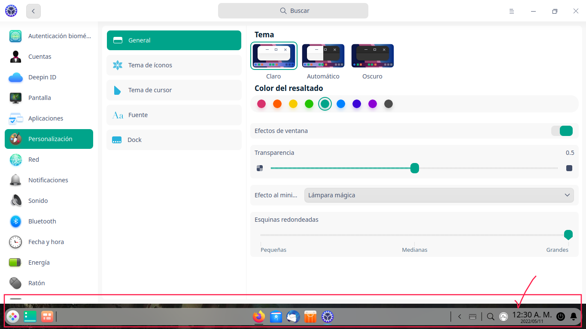Open the Fuente tab
Image resolution: width=586 pixels, height=329 pixels.
(174, 115)
